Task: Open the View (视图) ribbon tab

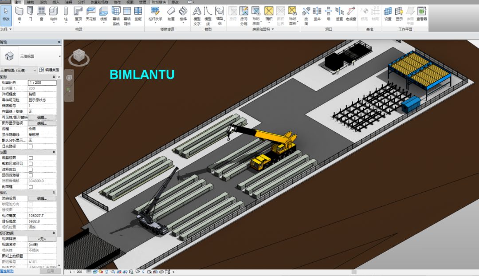Action: pos(130,2)
